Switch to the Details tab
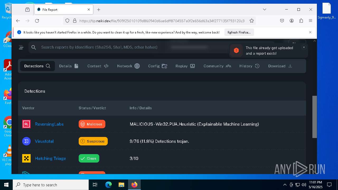 pyautogui.click(x=69, y=66)
